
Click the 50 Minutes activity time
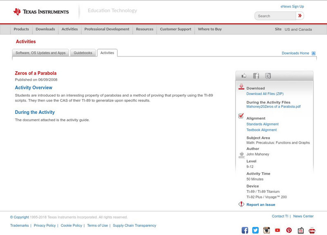click(x=255, y=179)
